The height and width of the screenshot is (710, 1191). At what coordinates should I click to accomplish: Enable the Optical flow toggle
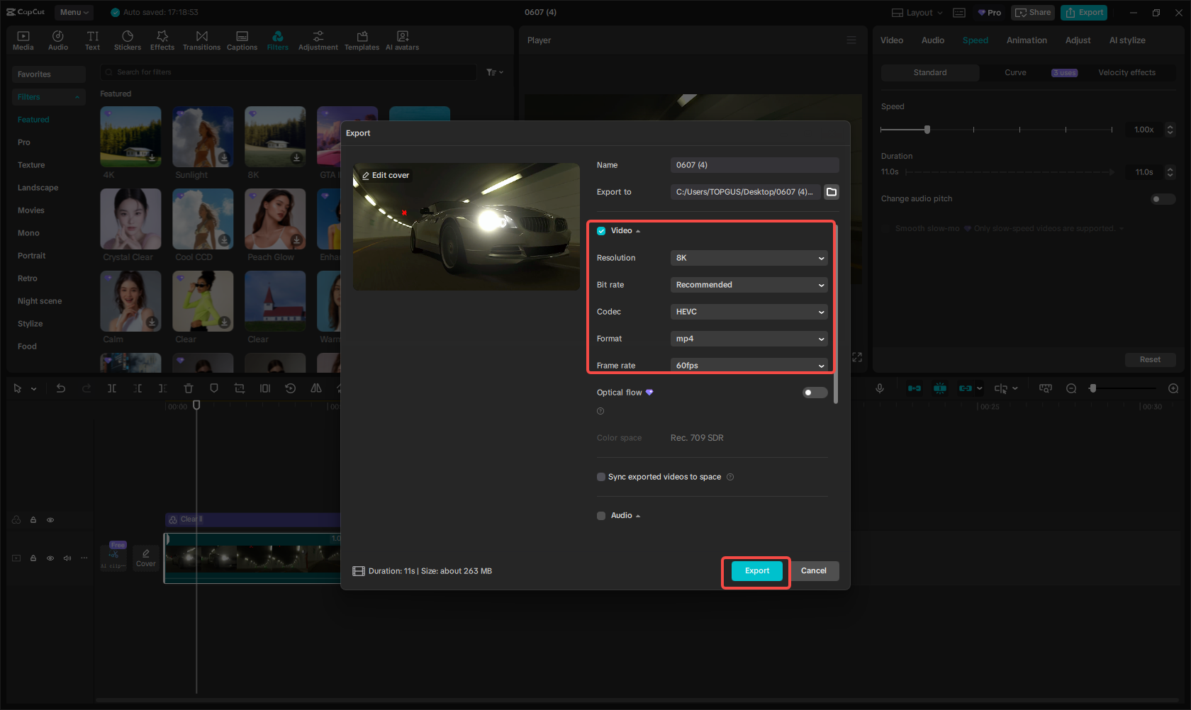tap(814, 392)
